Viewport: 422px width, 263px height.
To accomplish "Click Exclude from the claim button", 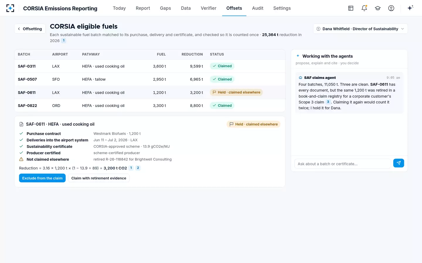I will click(x=42, y=178).
